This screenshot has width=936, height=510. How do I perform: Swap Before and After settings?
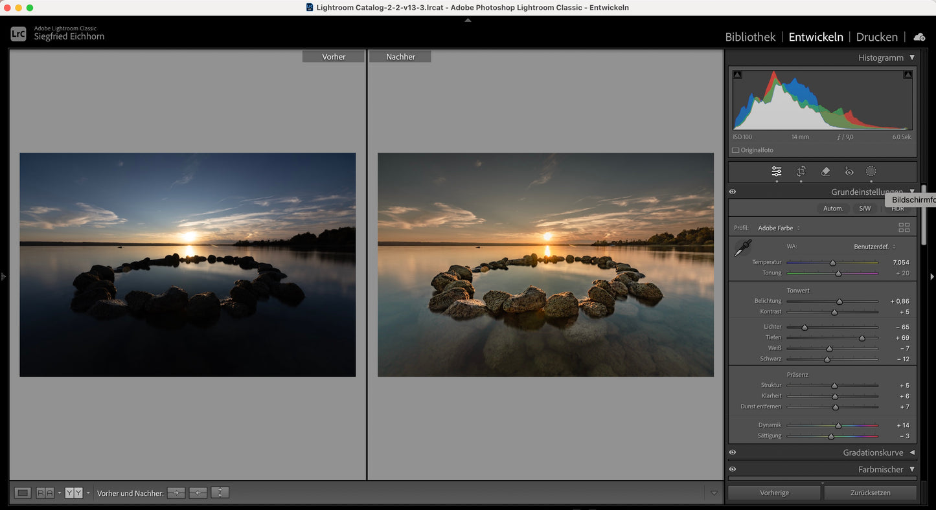point(220,493)
